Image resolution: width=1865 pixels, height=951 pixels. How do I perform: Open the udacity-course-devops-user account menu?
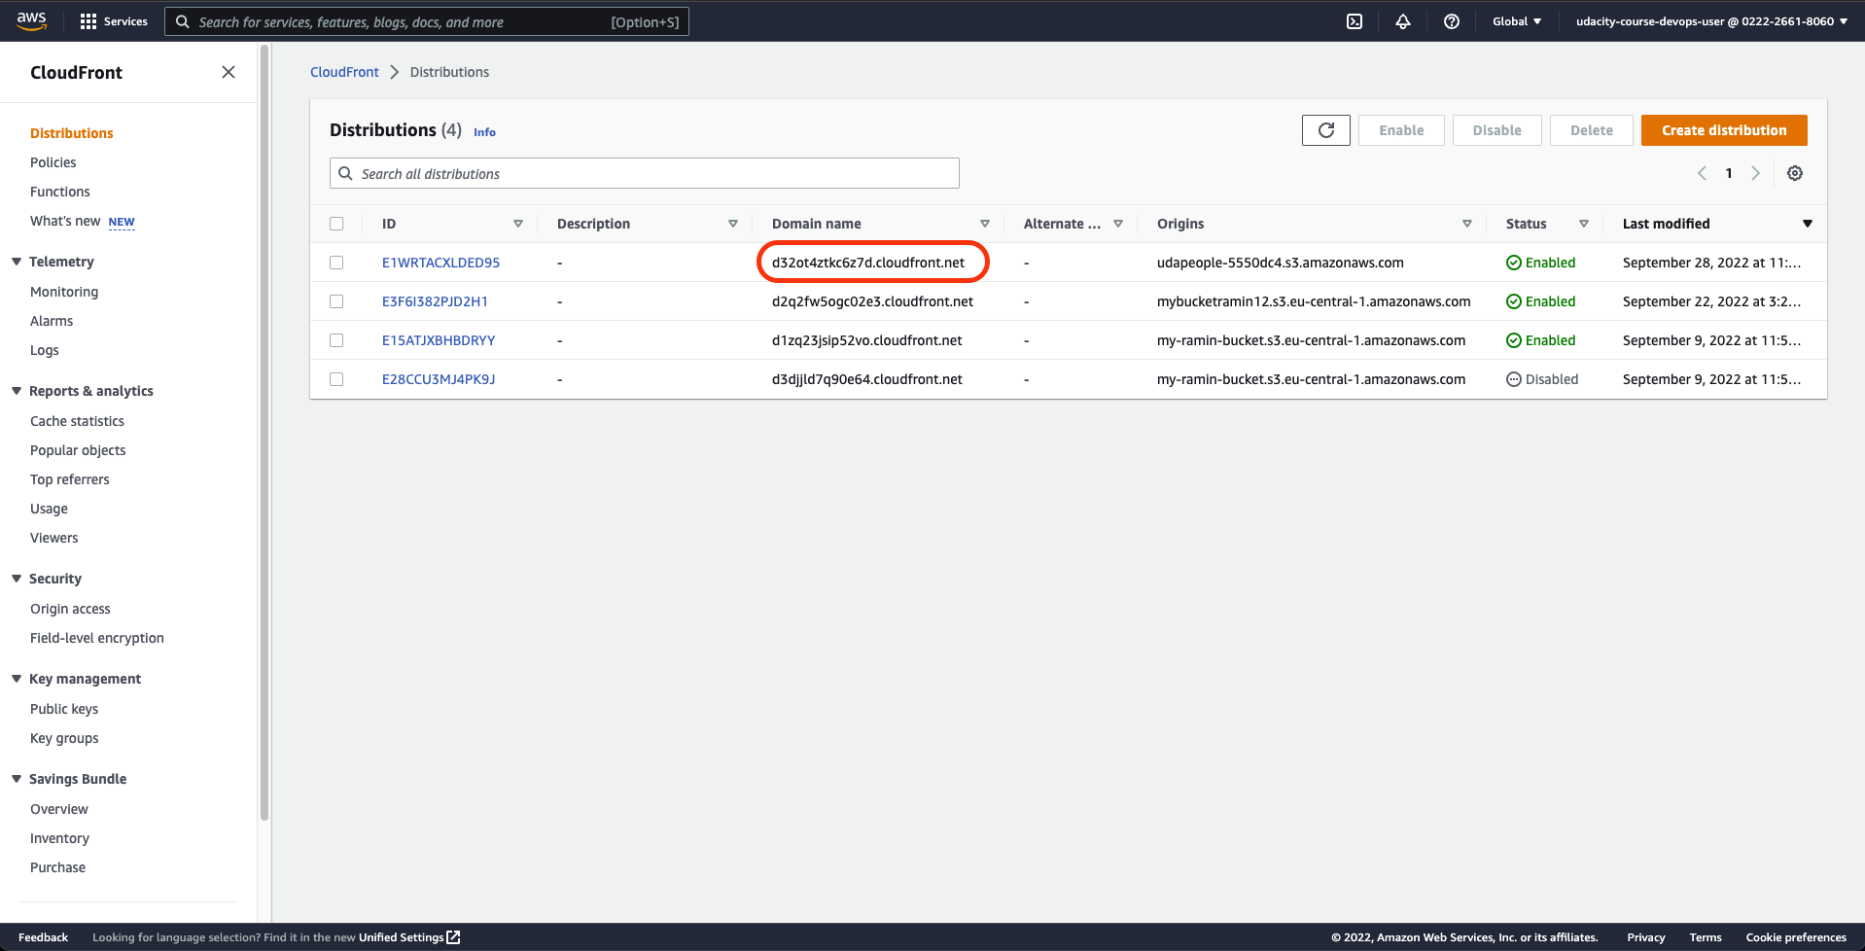tap(1711, 21)
